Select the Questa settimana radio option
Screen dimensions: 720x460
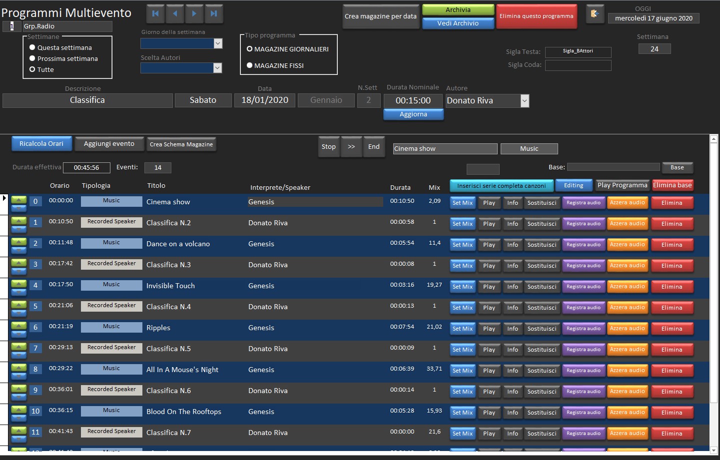pos(32,47)
